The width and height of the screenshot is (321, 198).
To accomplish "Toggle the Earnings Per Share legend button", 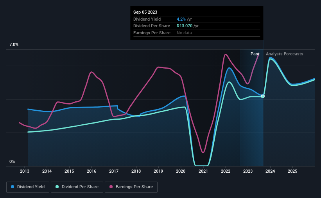I will pos(131,187).
